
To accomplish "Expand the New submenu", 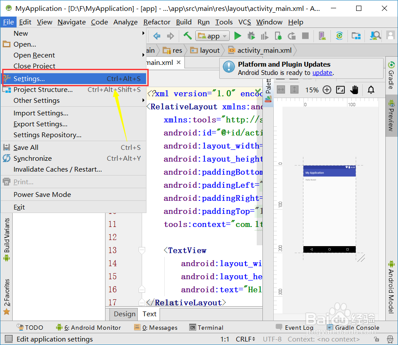I will click(73, 33).
